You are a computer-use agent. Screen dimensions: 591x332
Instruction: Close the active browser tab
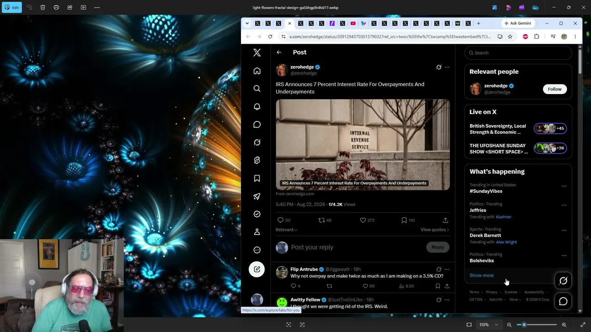289,24
